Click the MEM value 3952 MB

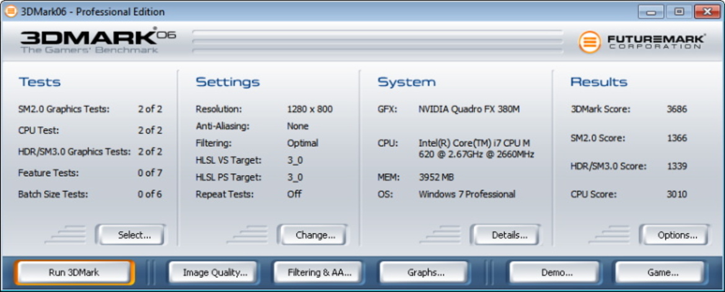tap(436, 177)
